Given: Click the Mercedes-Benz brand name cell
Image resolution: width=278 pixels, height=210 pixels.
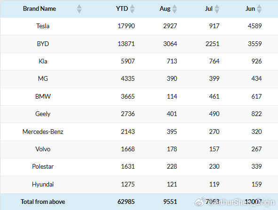Looking at the screenshot, I should 43,132.
